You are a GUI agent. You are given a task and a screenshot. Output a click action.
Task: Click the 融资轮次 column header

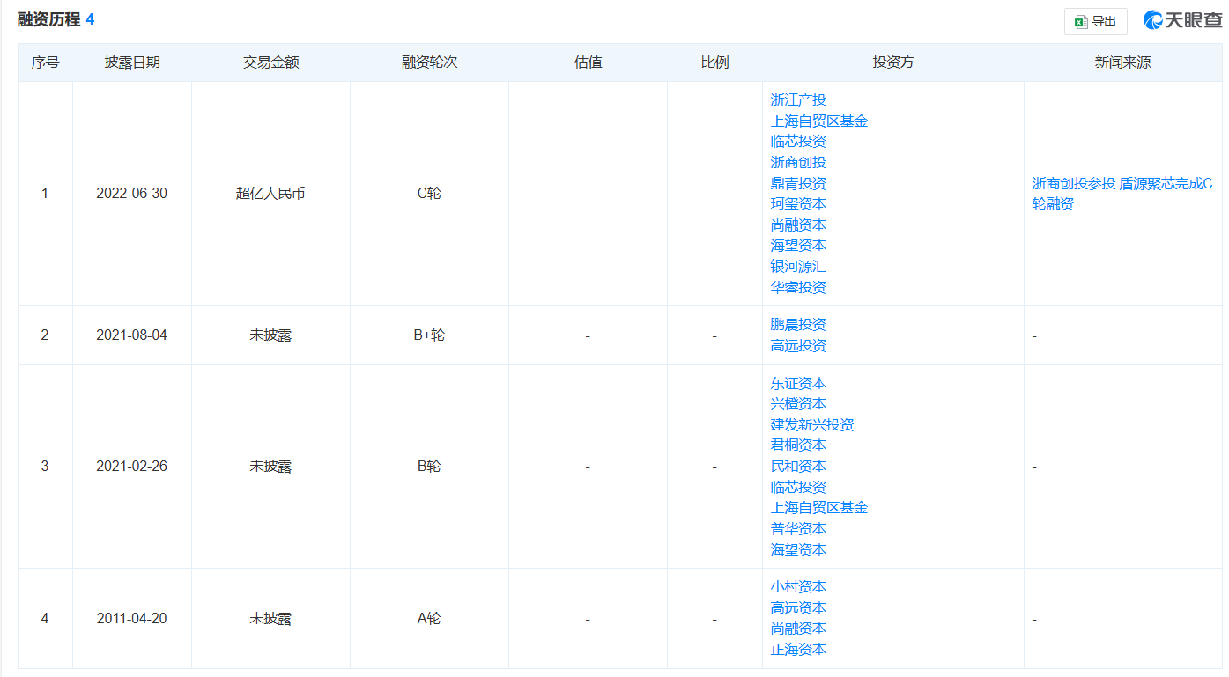(x=430, y=63)
